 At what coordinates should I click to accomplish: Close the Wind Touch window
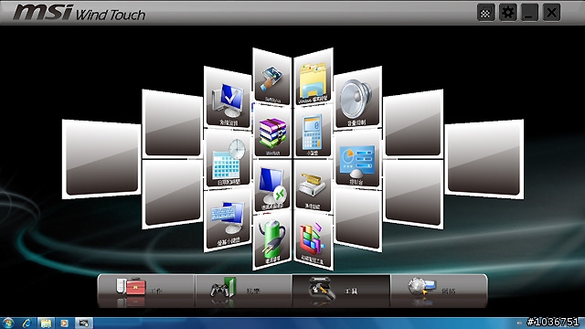pyautogui.click(x=551, y=13)
